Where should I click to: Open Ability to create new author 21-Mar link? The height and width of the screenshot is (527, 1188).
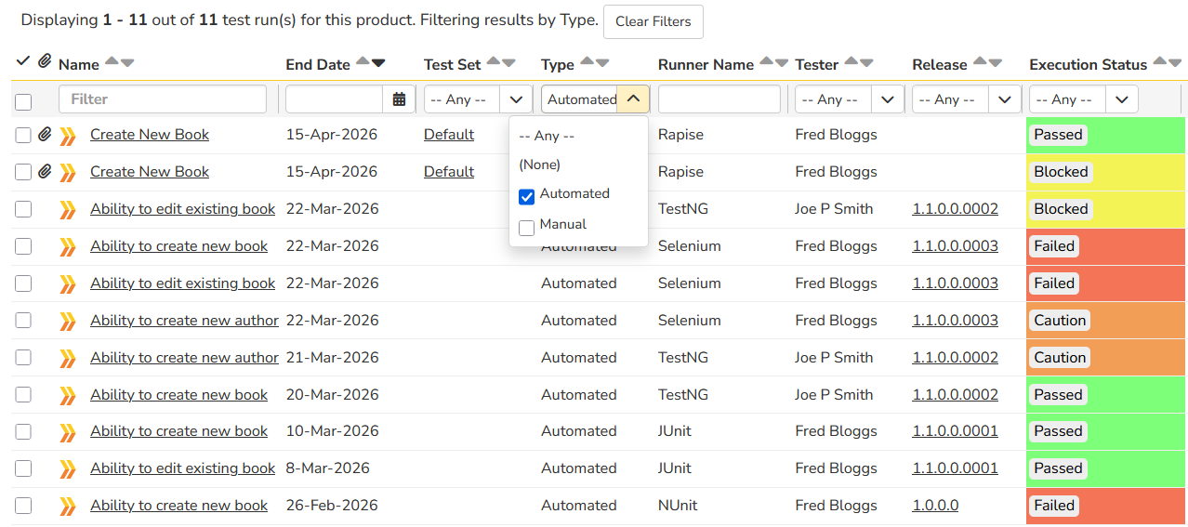[184, 358]
